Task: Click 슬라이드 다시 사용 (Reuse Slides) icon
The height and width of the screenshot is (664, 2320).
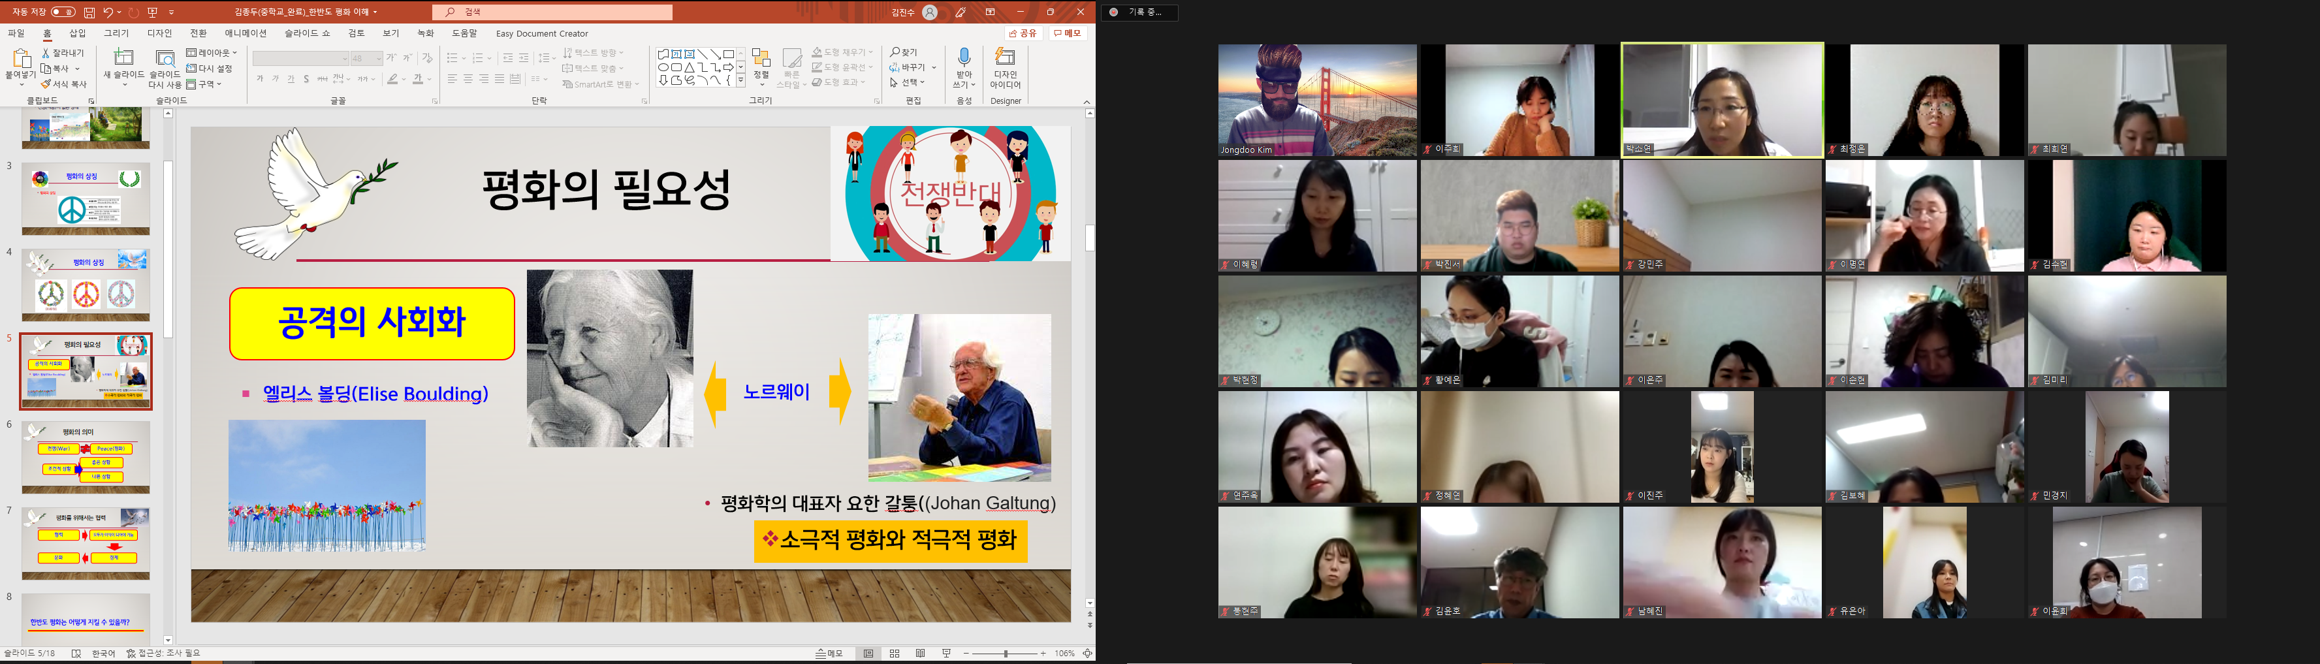Action: (165, 59)
